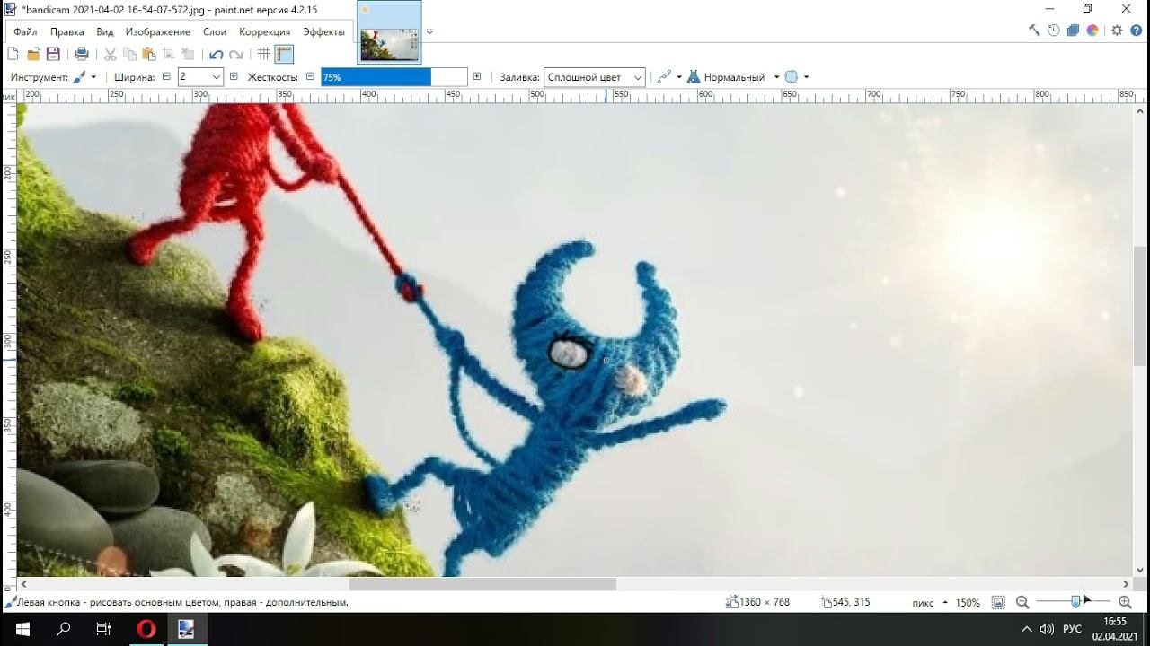
Task: Adjust the zoom slider handle
Action: click(1075, 603)
